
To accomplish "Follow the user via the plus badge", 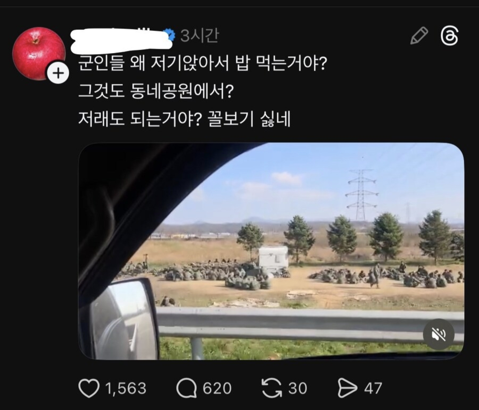I will pos(58,73).
